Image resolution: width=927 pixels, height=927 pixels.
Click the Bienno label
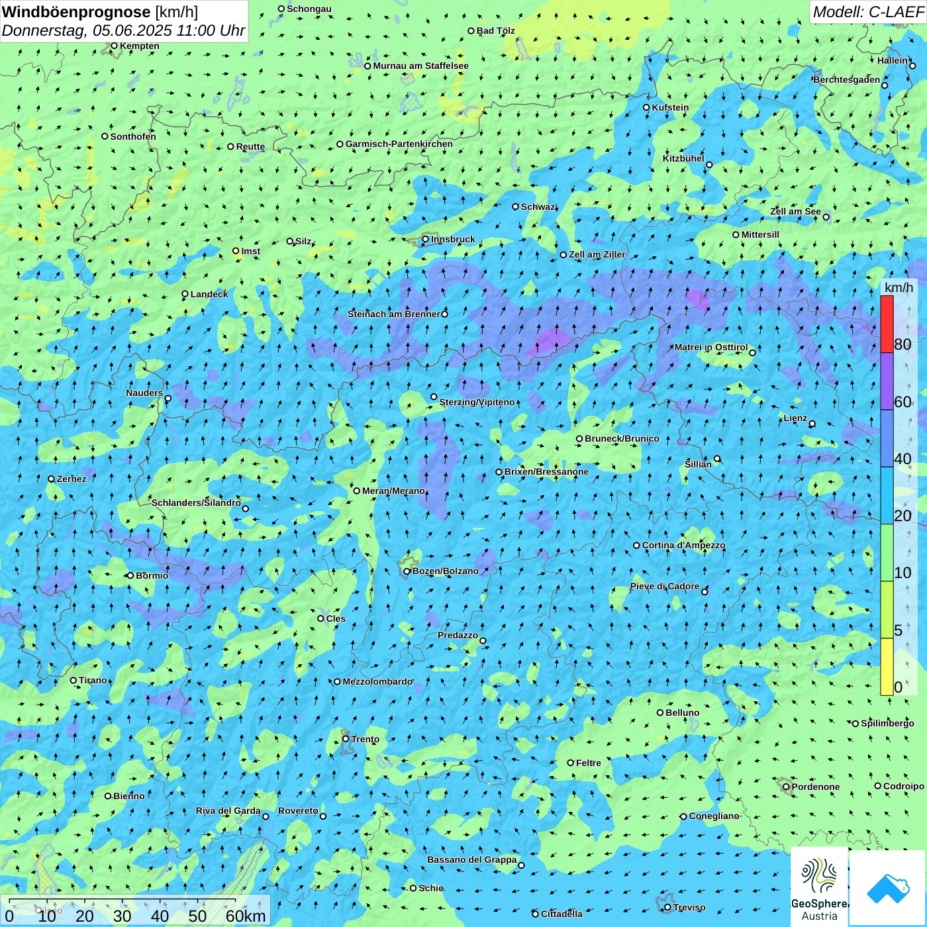coord(128,796)
